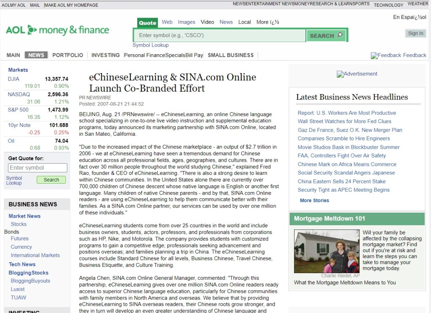Open the Mortgage Meltdown house photo

[327, 251]
